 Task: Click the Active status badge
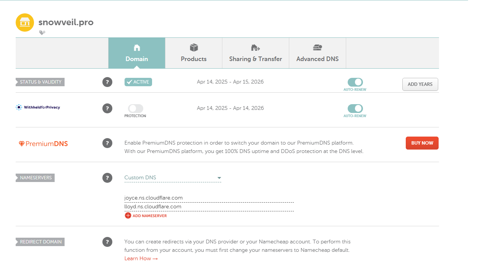click(x=138, y=82)
